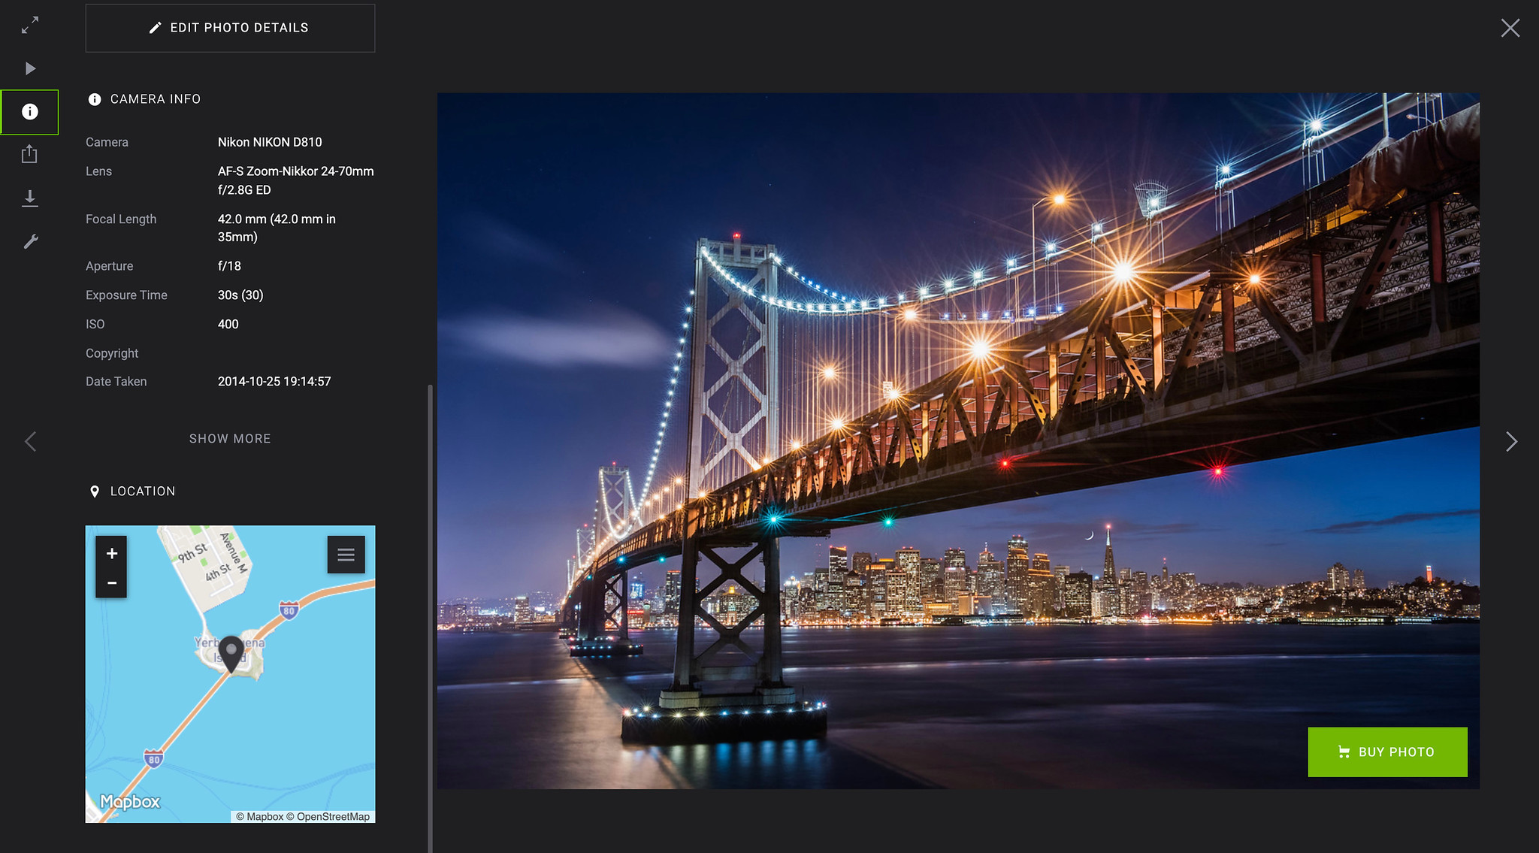1539x853 pixels.
Task: Zoom in on the location map
Action: tap(111, 553)
